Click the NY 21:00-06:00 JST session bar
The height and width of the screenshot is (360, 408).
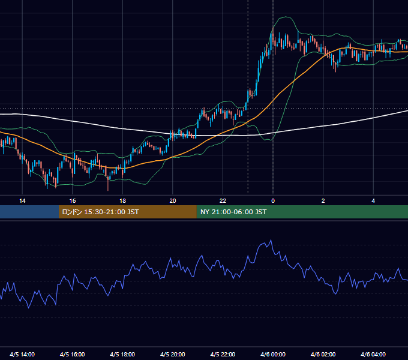coord(302,212)
